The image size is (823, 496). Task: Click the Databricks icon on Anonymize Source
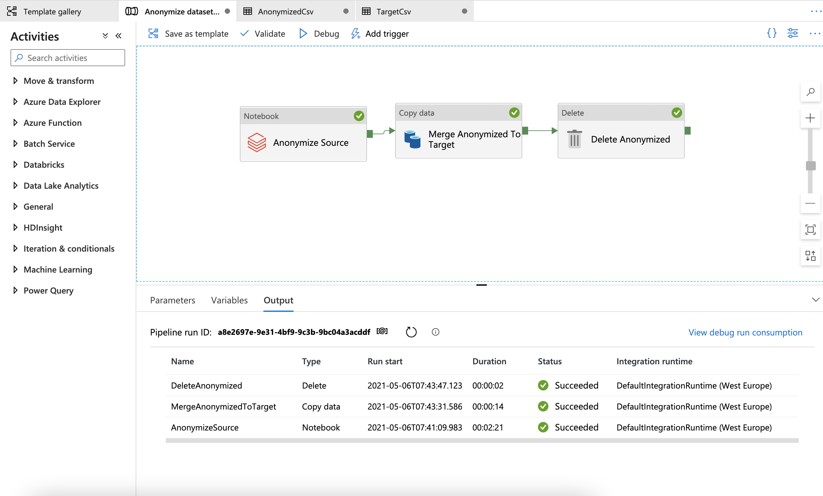click(x=257, y=143)
